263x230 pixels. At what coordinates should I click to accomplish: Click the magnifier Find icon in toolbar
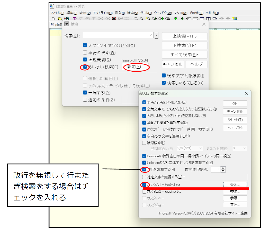click(x=142, y=19)
